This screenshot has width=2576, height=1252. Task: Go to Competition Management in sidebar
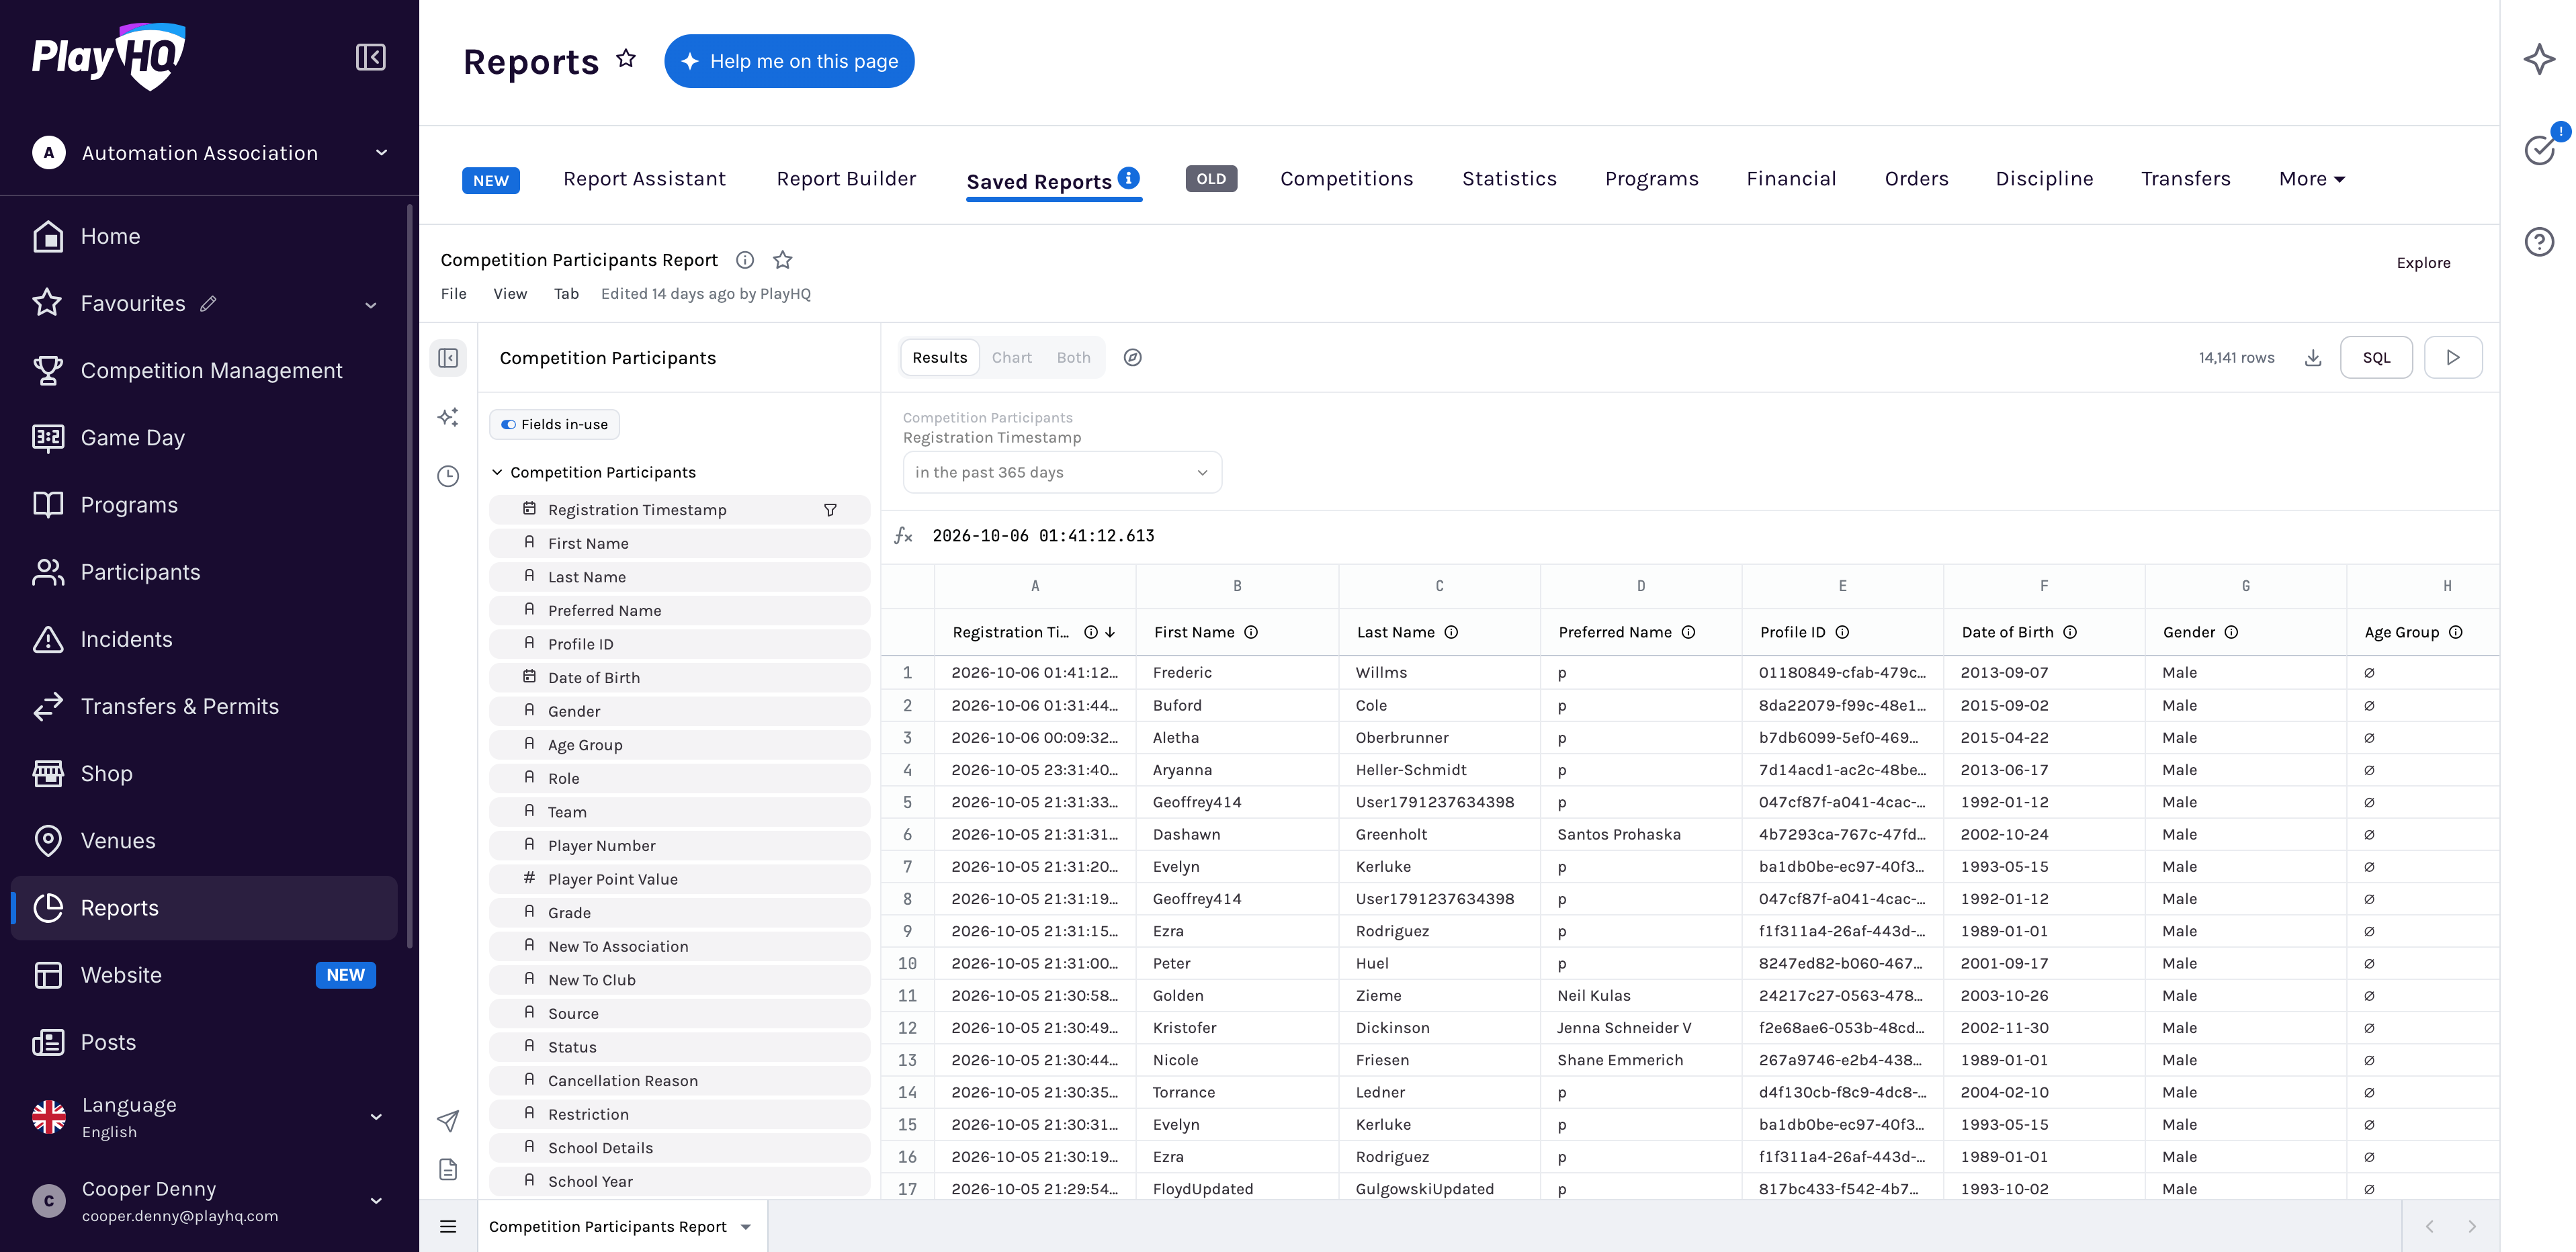[204, 371]
